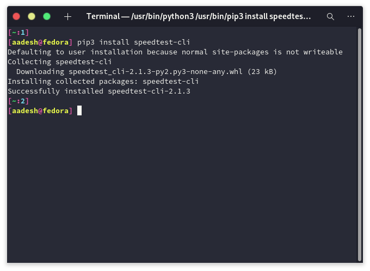This screenshot has width=370, height=271.
Task: Click the [~:1] prompt indicator
Action: coord(18,33)
